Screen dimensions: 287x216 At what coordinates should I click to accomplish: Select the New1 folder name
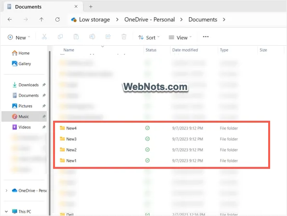pyautogui.click(x=71, y=161)
